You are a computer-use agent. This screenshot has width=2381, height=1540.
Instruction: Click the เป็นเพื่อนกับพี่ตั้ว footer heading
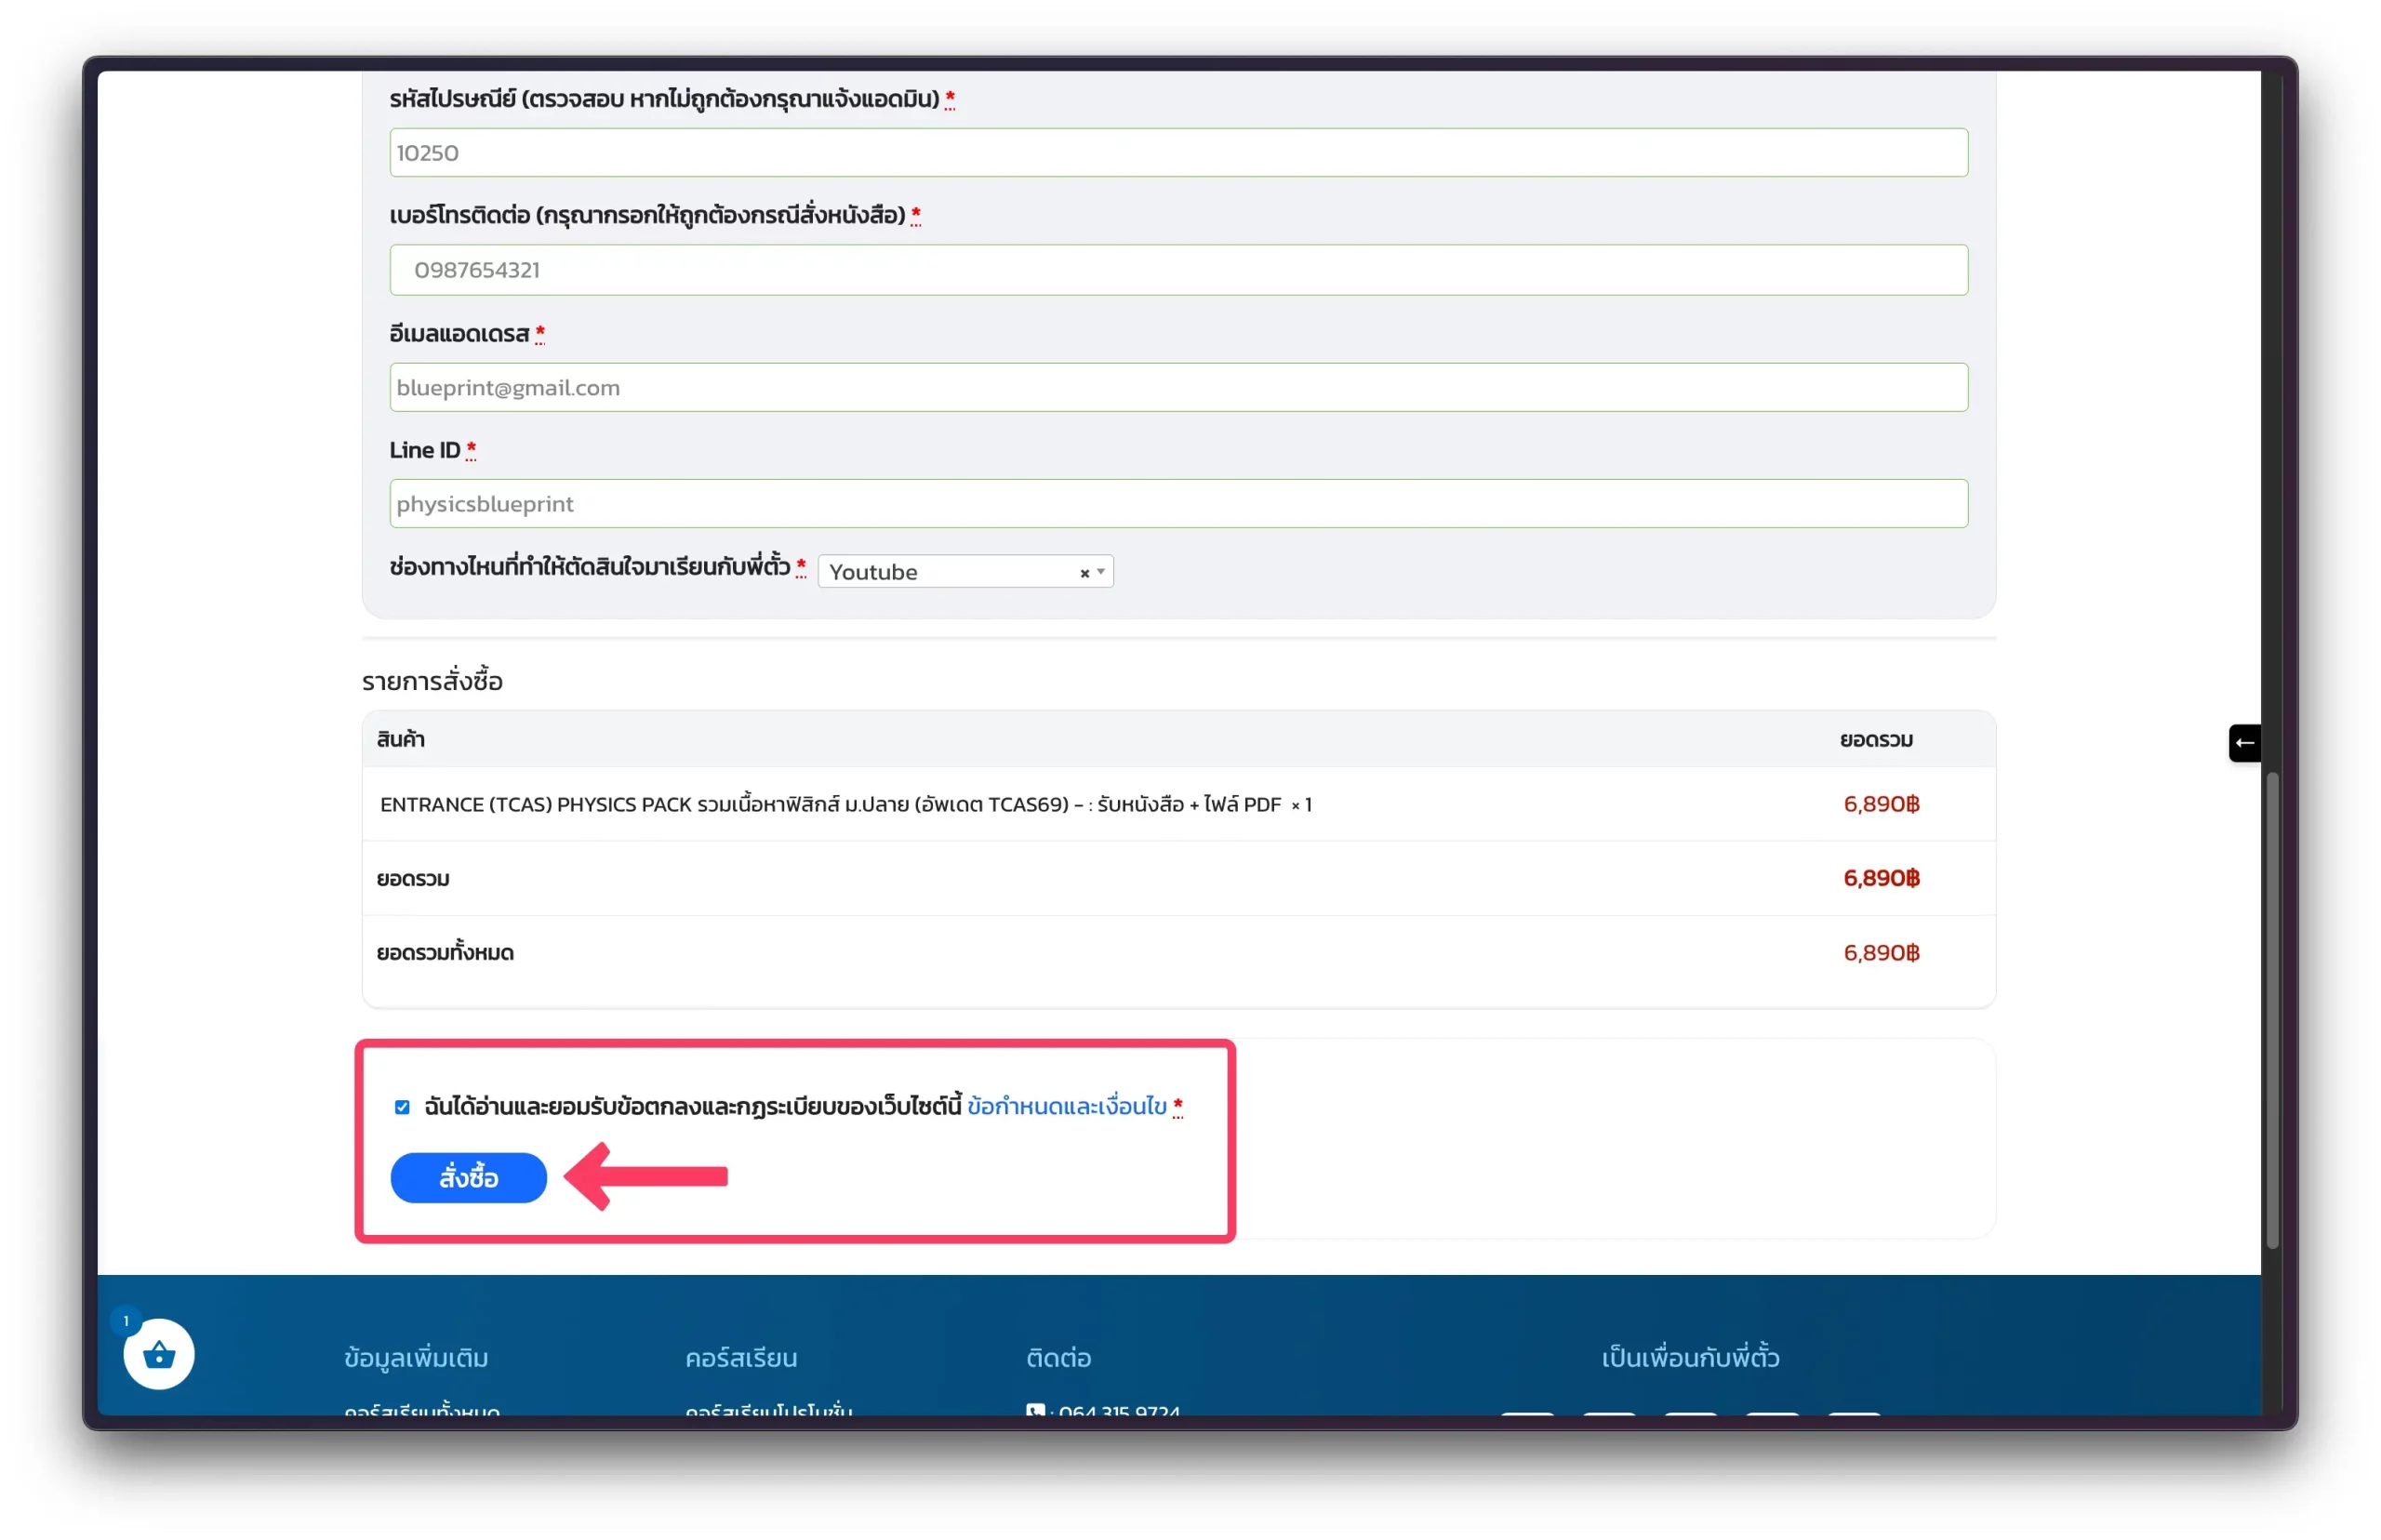1690,1358
